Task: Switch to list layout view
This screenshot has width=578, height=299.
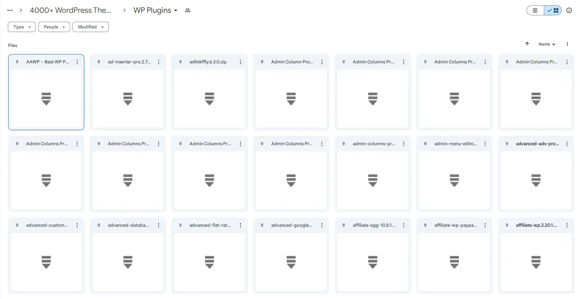Action: [x=535, y=10]
